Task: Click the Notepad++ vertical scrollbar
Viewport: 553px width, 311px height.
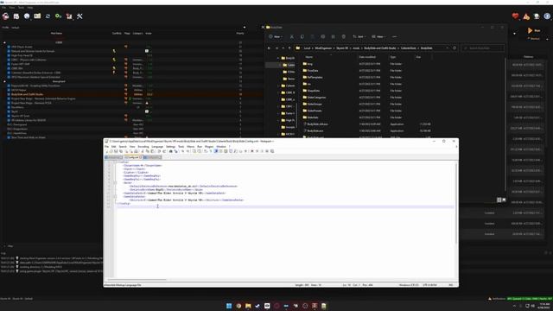Action: [456, 203]
